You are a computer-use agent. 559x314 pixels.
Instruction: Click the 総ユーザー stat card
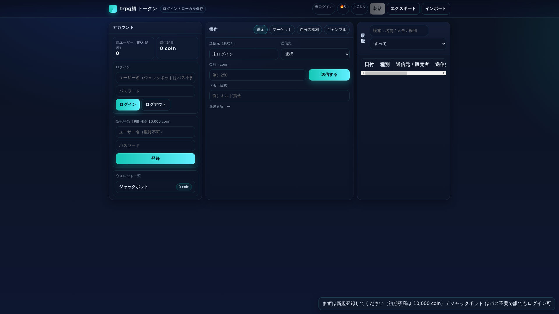pos(133,48)
